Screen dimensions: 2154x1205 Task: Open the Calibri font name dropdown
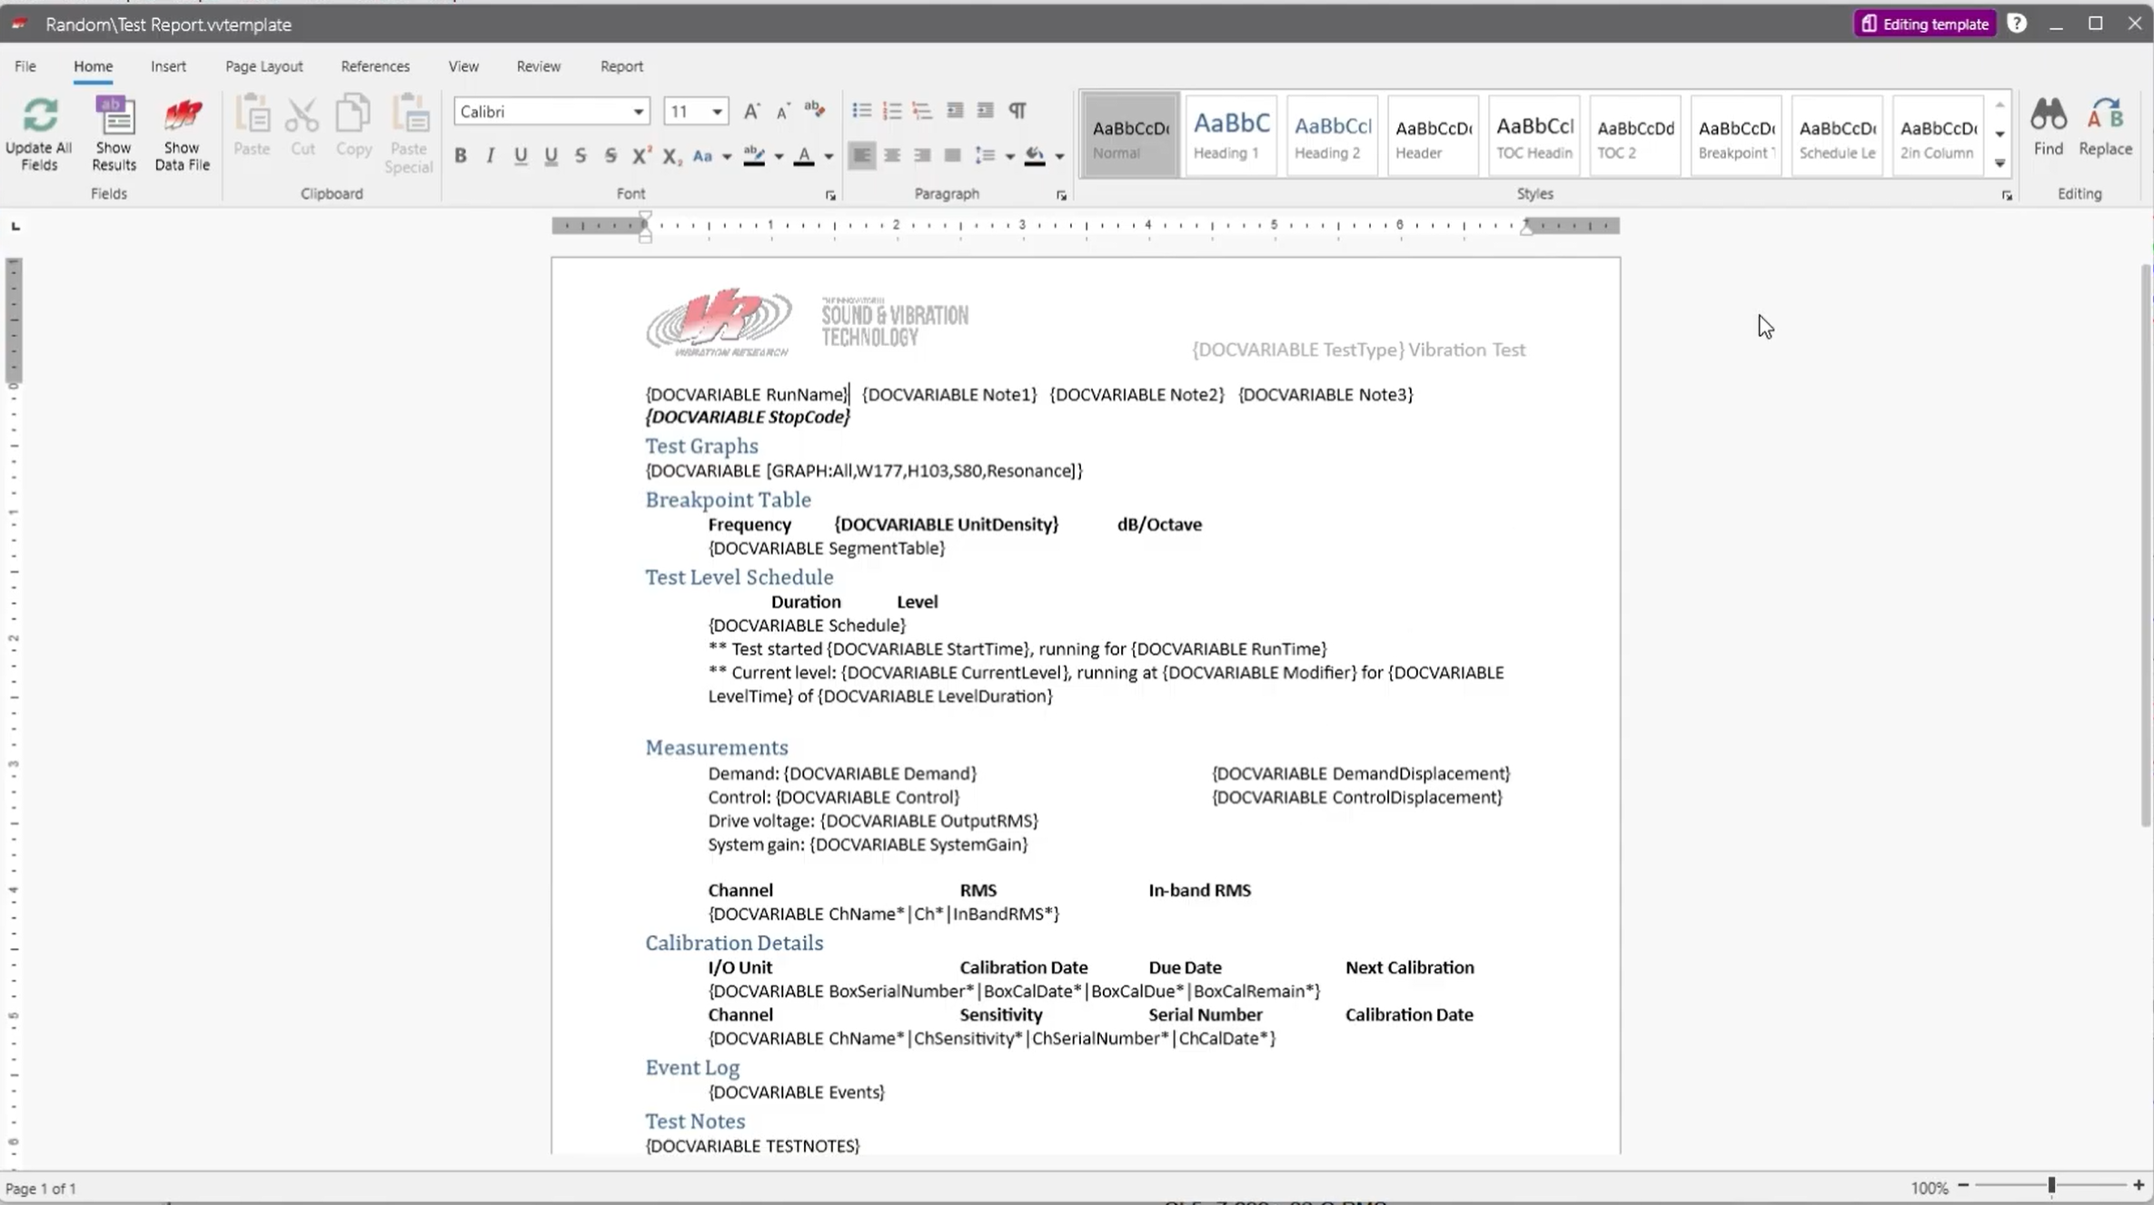(639, 112)
